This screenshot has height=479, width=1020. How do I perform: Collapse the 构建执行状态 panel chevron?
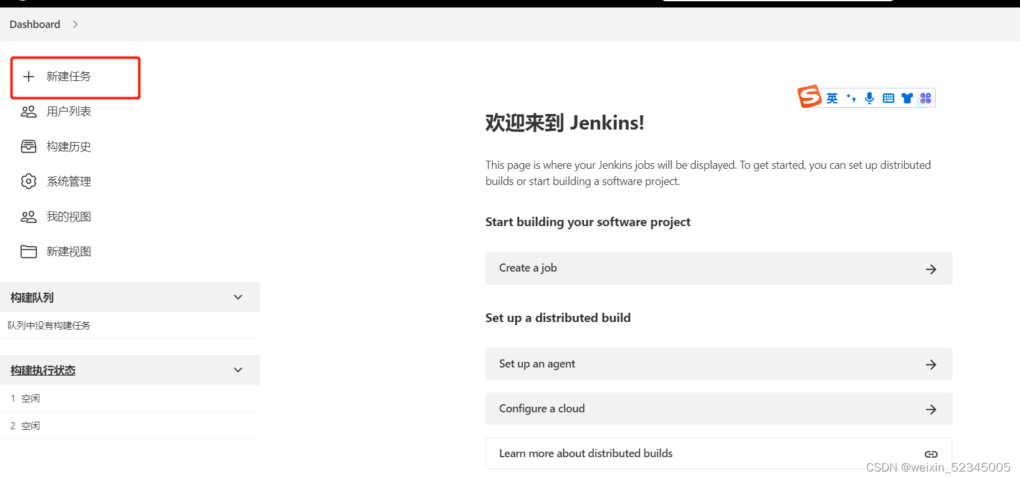(x=238, y=370)
